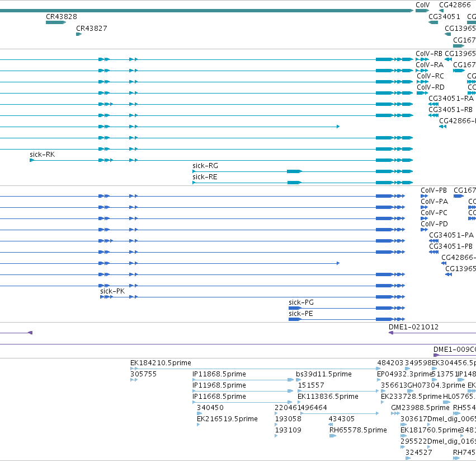Click the EK216519.5prime EST label

point(227,419)
